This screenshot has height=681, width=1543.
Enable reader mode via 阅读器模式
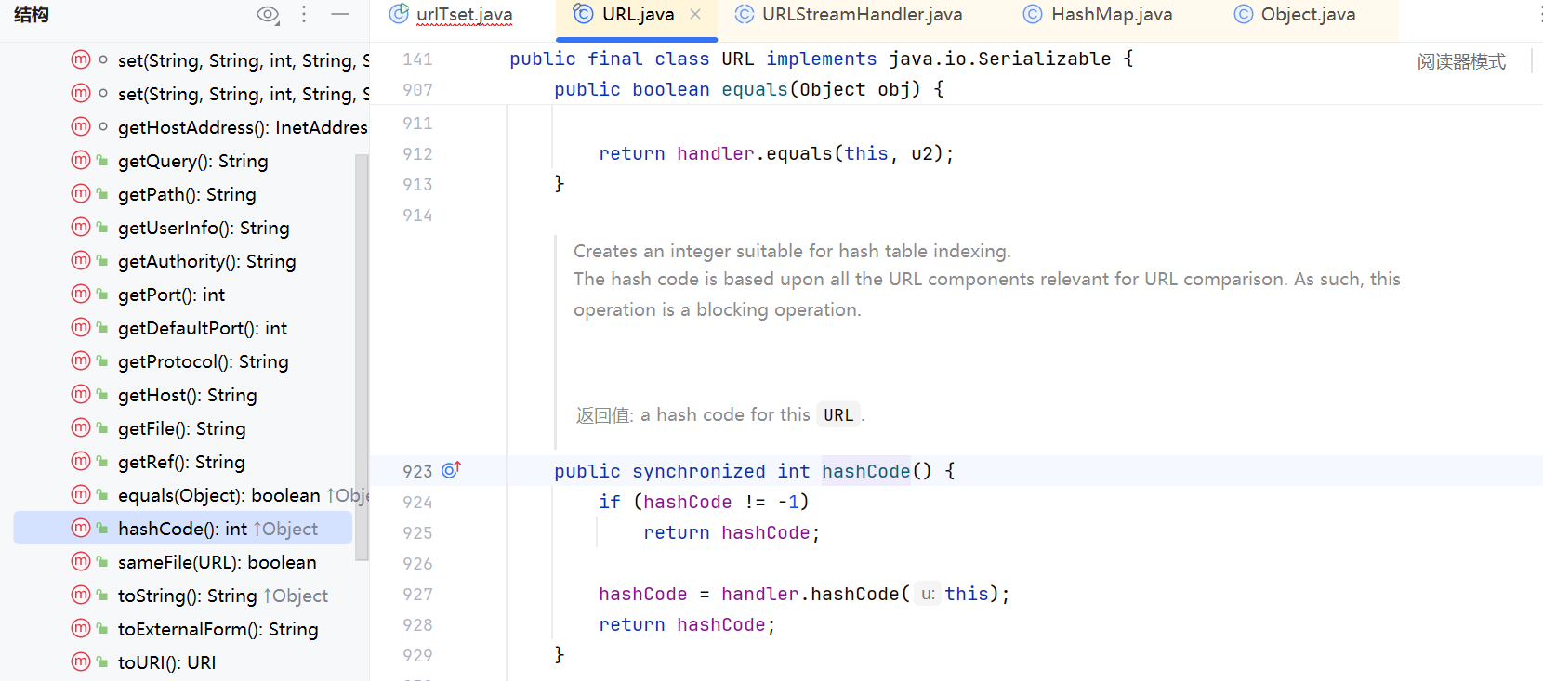point(1460,62)
